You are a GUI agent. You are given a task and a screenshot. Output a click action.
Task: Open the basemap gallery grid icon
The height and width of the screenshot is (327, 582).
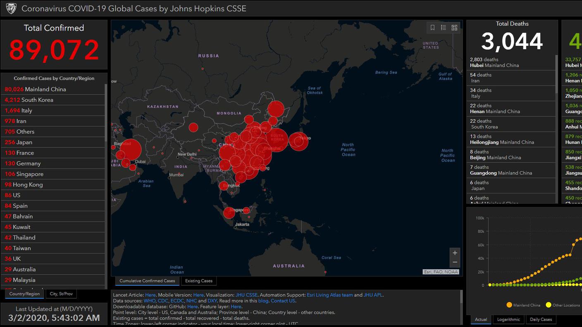pyautogui.click(x=454, y=28)
